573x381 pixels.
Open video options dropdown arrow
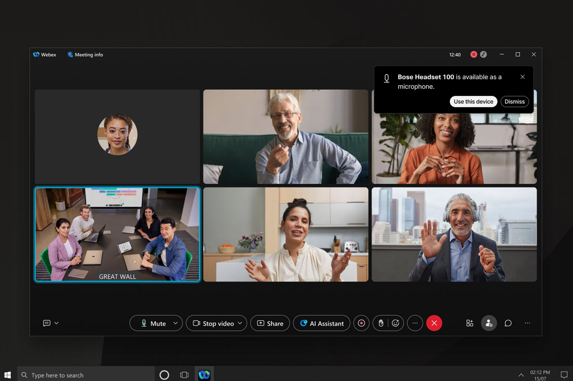click(x=240, y=323)
